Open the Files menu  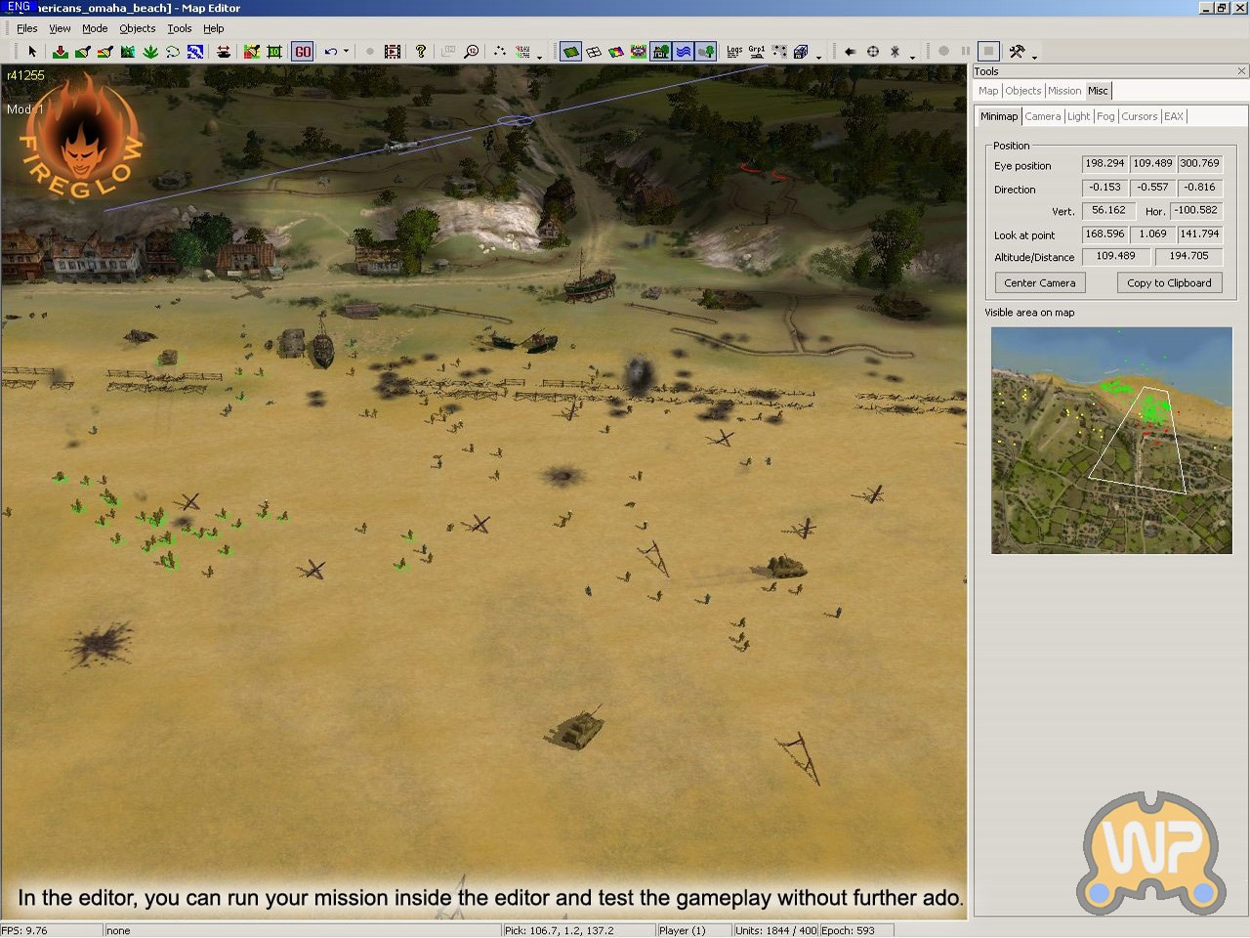point(27,28)
